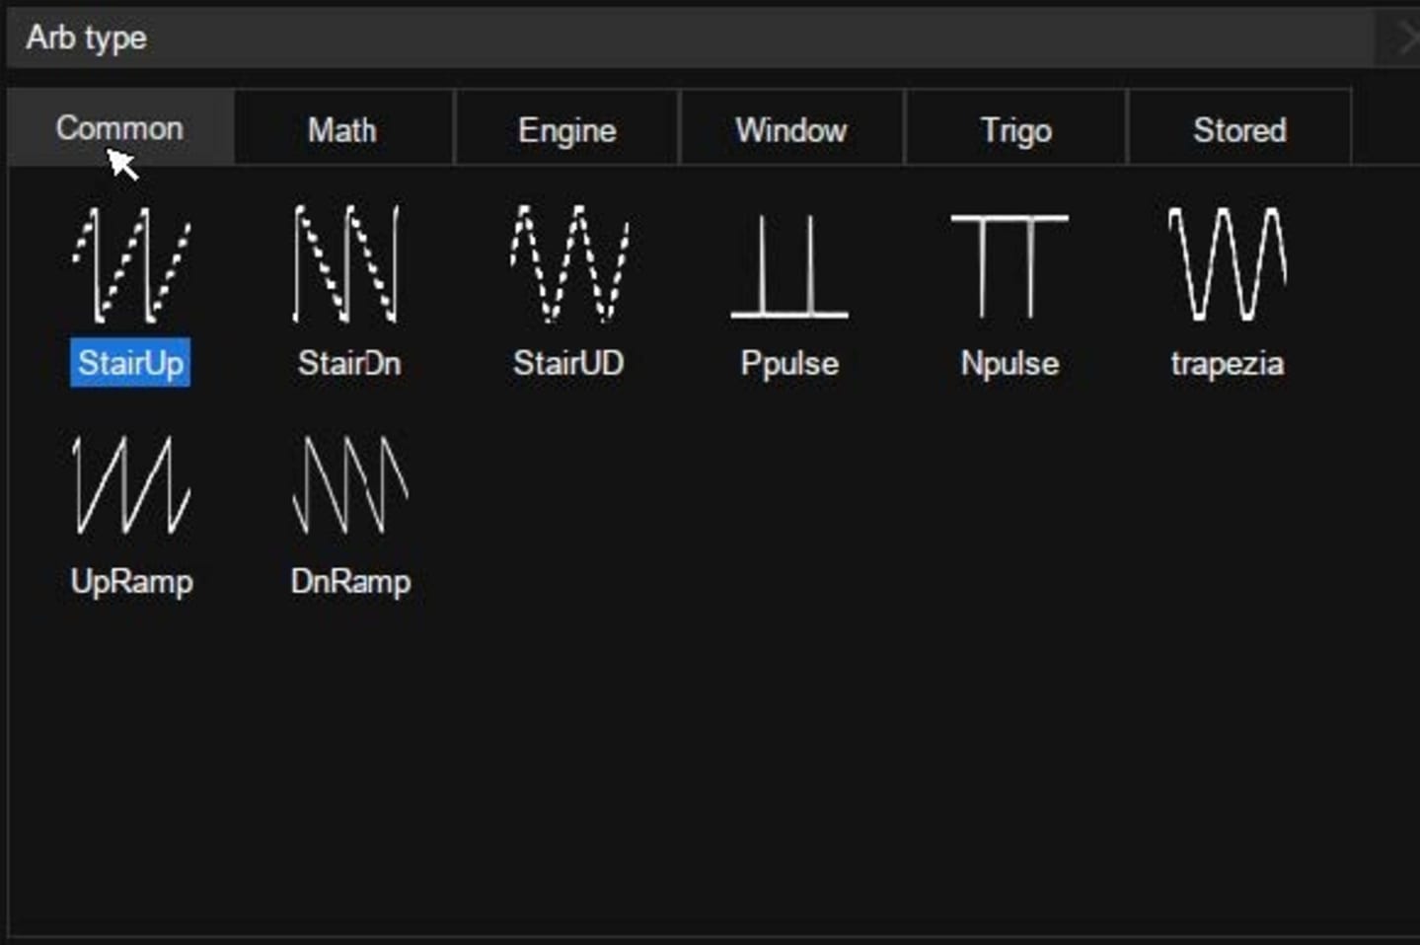Open the Math tab
The width and height of the screenshot is (1420, 945).
click(x=342, y=129)
